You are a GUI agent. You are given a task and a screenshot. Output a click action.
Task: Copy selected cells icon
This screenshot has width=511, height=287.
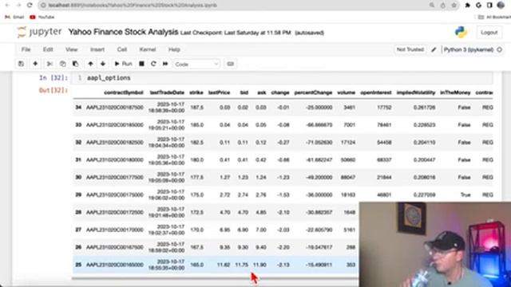coord(62,64)
